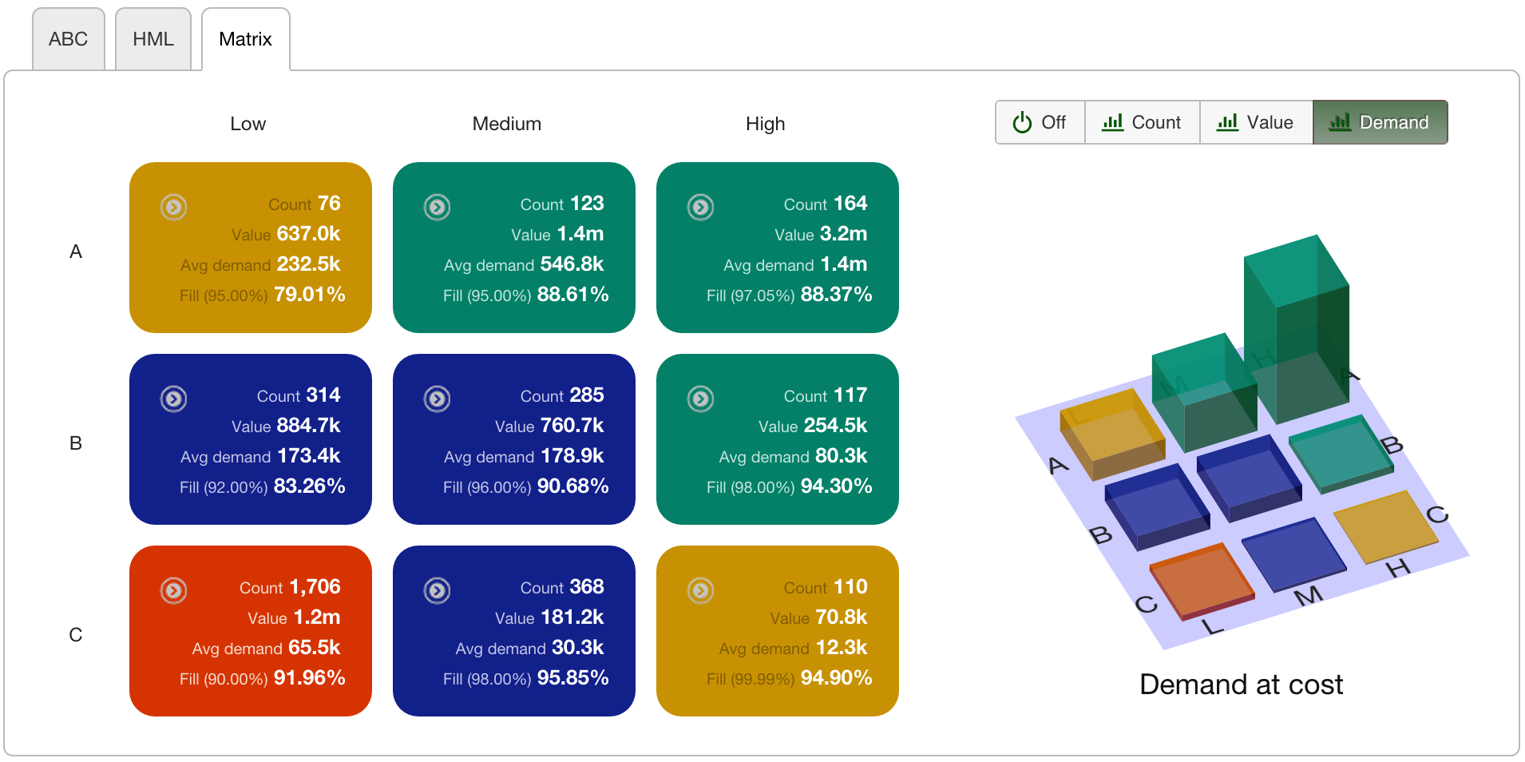Click the drill-down arrow in C-High cell
The width and height of the screenshot is (1525, 762).
(700, 591)
